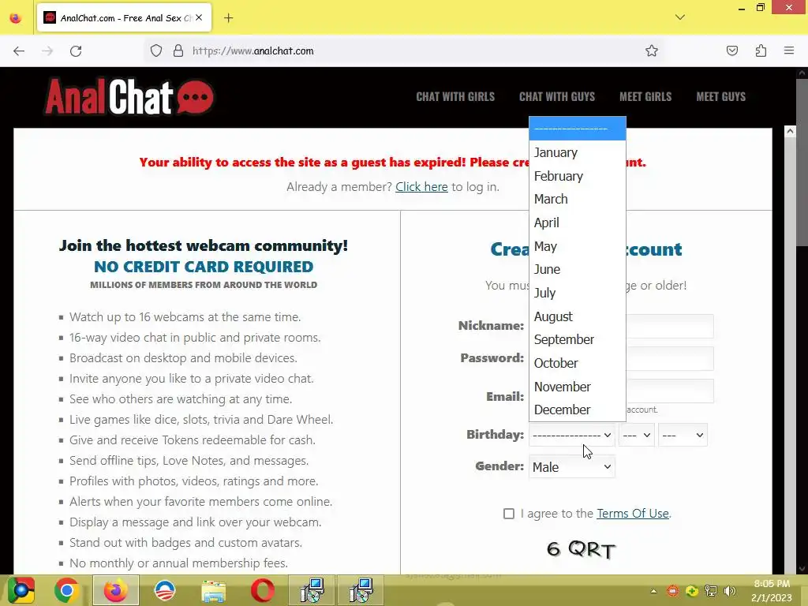Click the orange tray icon beside hidden-icons arrow

(x=672, y=591)
